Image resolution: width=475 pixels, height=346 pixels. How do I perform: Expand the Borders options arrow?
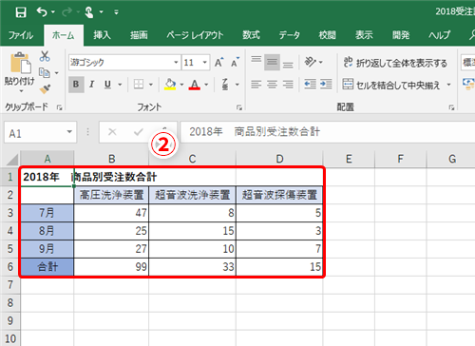tap(151, 85)
